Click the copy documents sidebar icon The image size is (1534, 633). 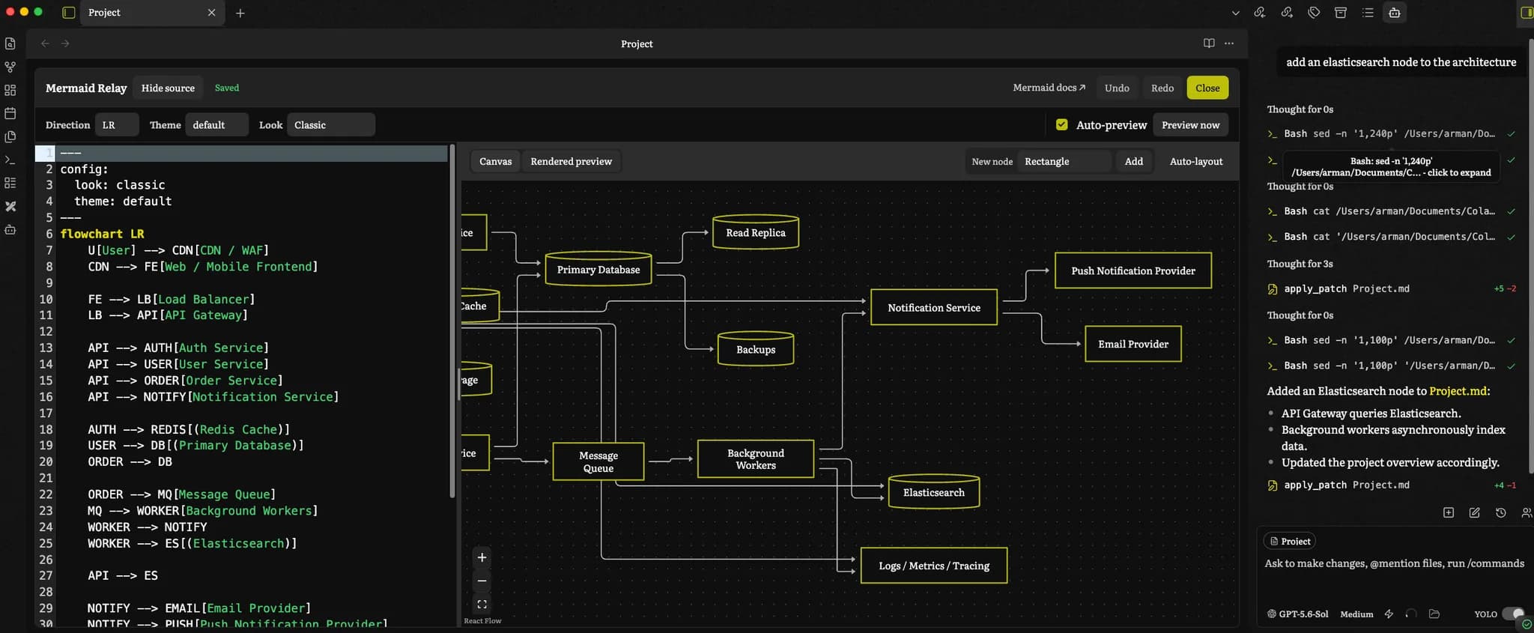(10, 136)
